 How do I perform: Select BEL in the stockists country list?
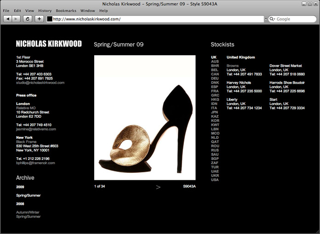215,70
